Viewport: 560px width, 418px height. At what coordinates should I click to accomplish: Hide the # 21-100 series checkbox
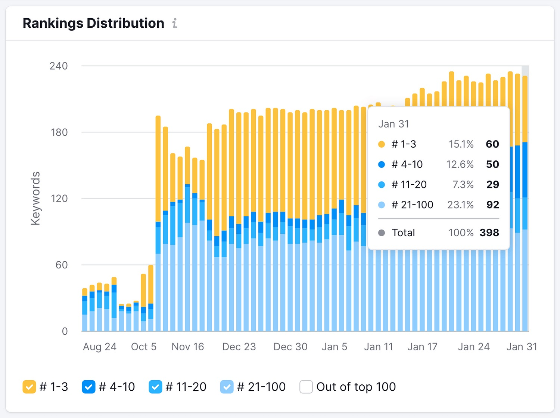[227, 387]
